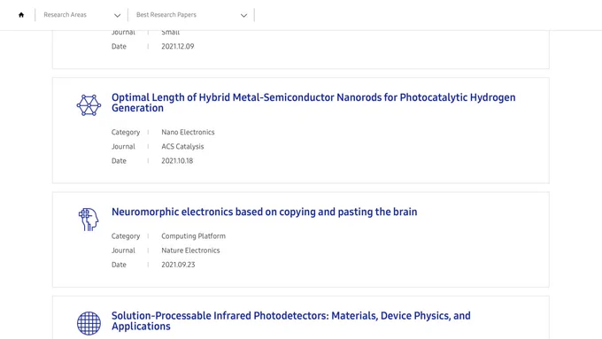The height and width of the screenshot is (339, 602).
Task: Click the nano network molecule icon
Action: [89, 104]
